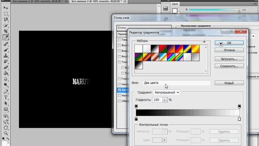Select the Zoom tool in toolbox
The image size is (259, 146).
click(x=6, y=133)
